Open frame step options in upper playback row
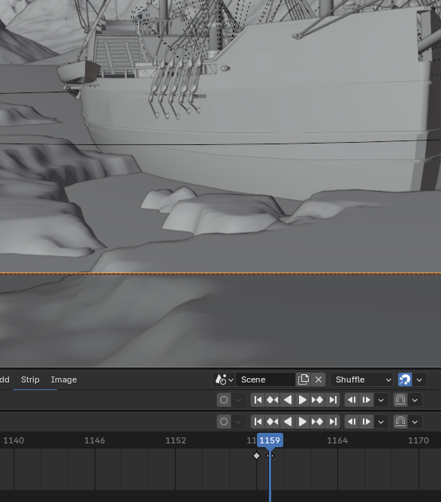The width and height of the screenshot is (441, 502). [x=381, y=400]
